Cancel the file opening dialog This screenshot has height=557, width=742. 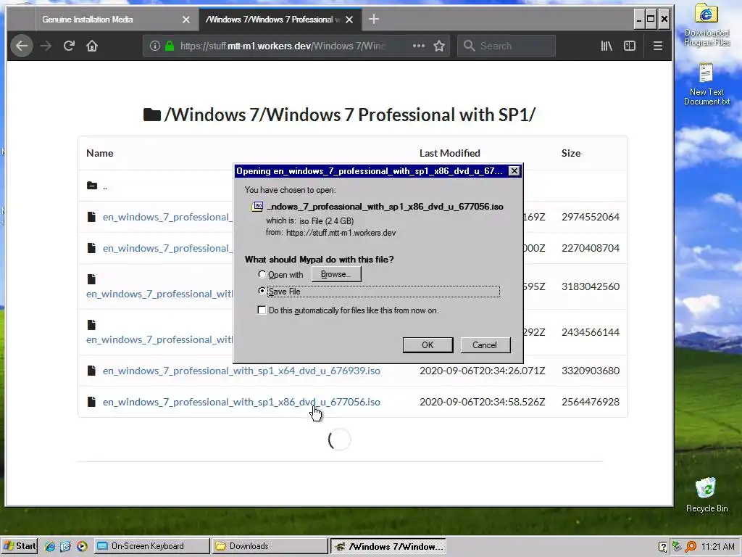click(x=485, y=344)
